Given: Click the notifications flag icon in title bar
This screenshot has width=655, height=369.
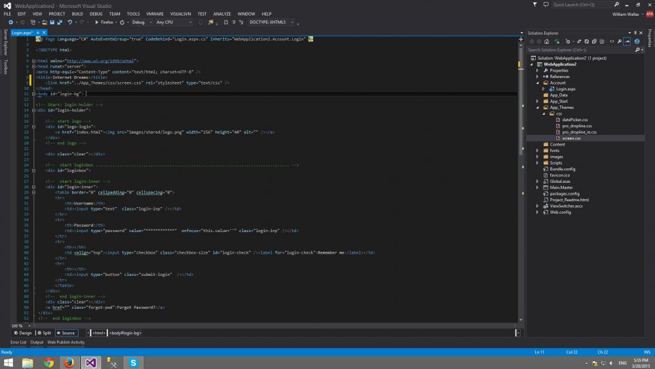Looking at the screenshot, I should click(x=534, y=5).
